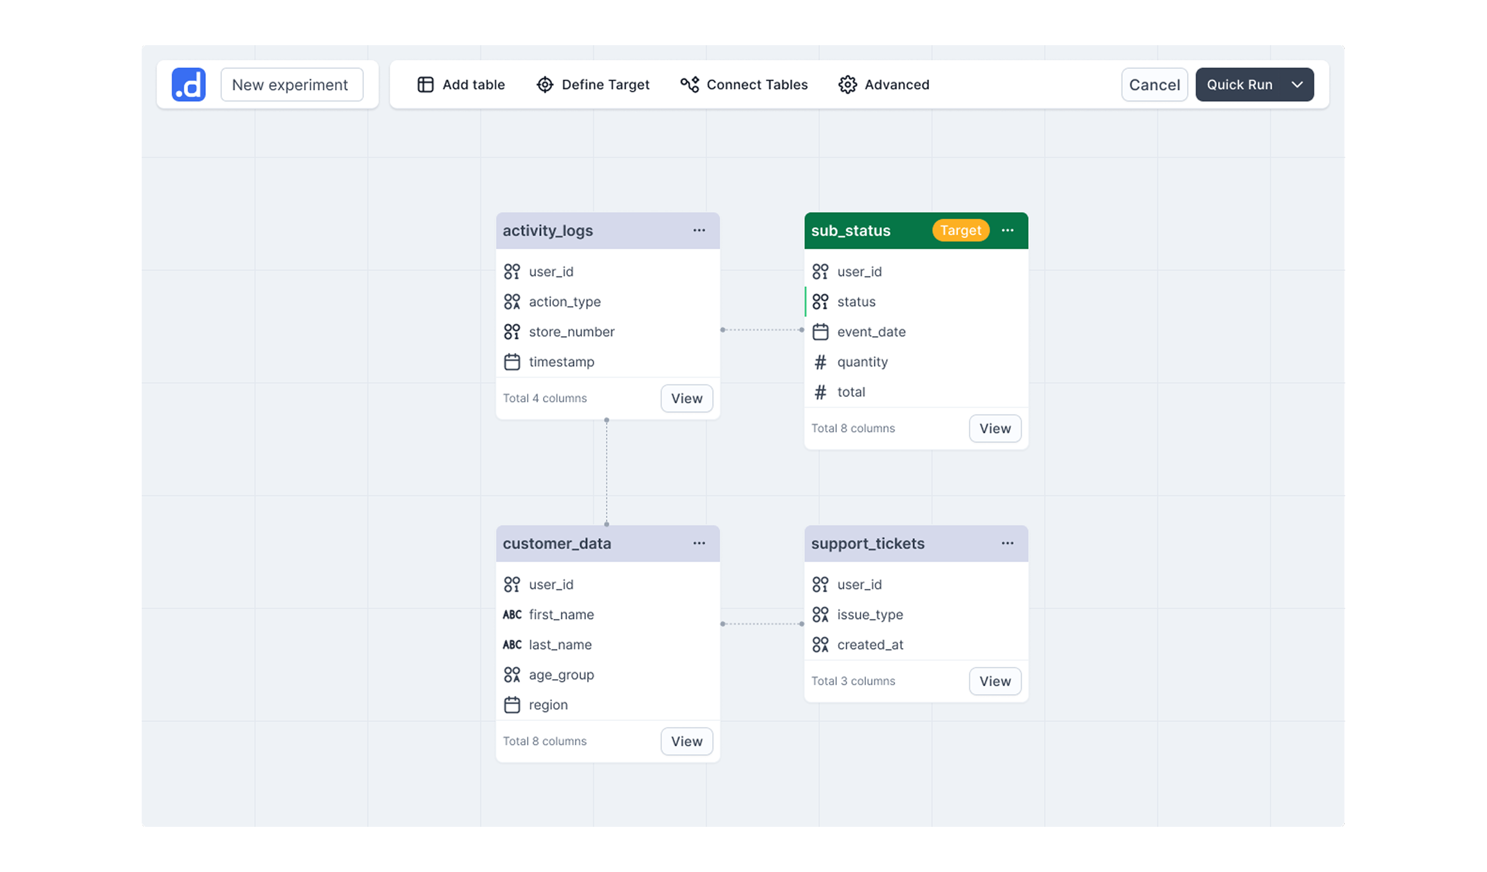View the customer_data table

point(687,741)
